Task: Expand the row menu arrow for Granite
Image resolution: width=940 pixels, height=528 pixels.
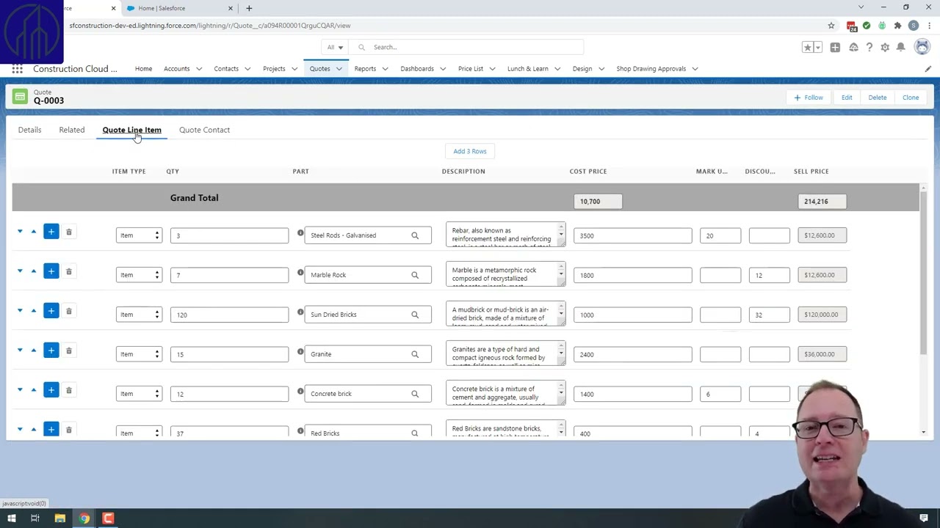Action: (x=20, y=351)
